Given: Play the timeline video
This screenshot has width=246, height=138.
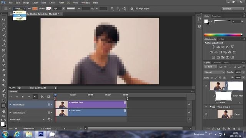Looking at the screenshot, I should 23,97.
